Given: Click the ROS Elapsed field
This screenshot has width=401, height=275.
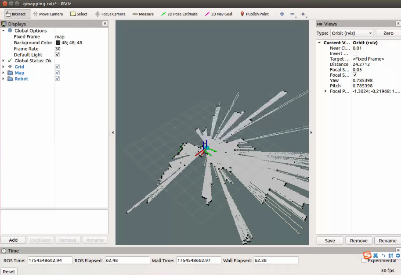Looking at the screenshot, I should pos(127,260).
